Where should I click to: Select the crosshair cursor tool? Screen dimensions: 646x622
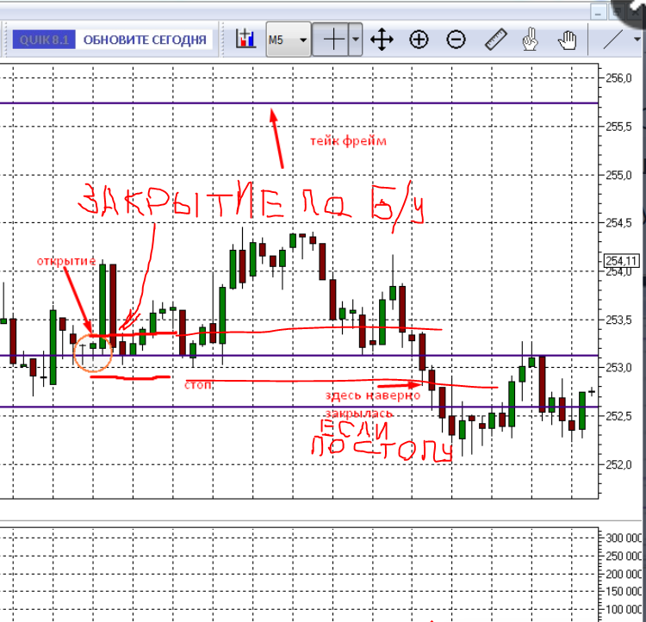[x=333, y=40]
